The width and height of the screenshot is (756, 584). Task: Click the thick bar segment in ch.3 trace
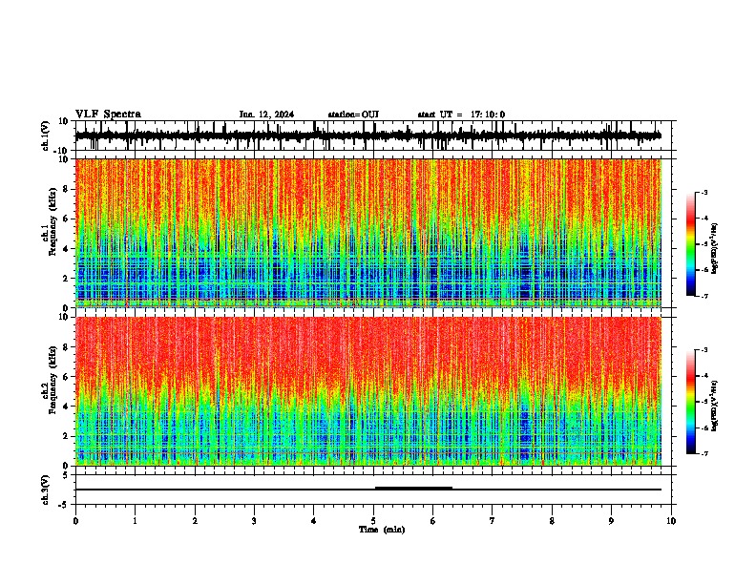(x=413, y=489)
